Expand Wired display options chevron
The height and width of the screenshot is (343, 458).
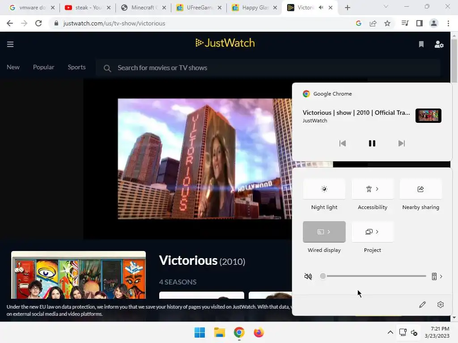pos(329,232)
